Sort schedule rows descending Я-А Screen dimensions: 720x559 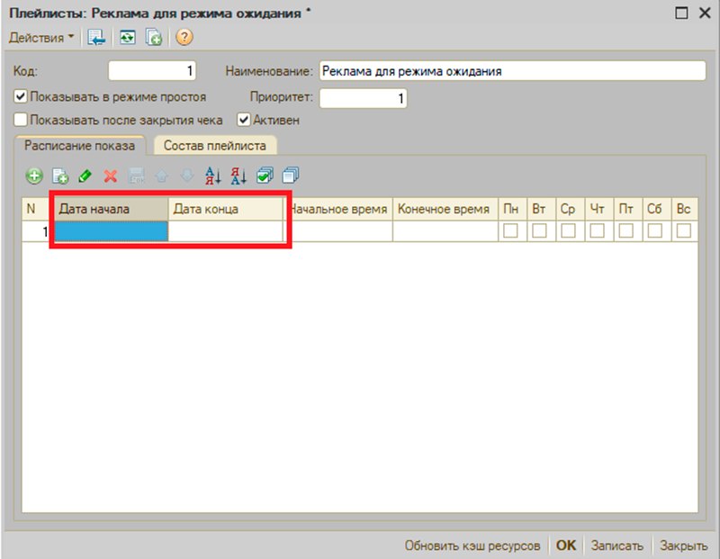238,176
